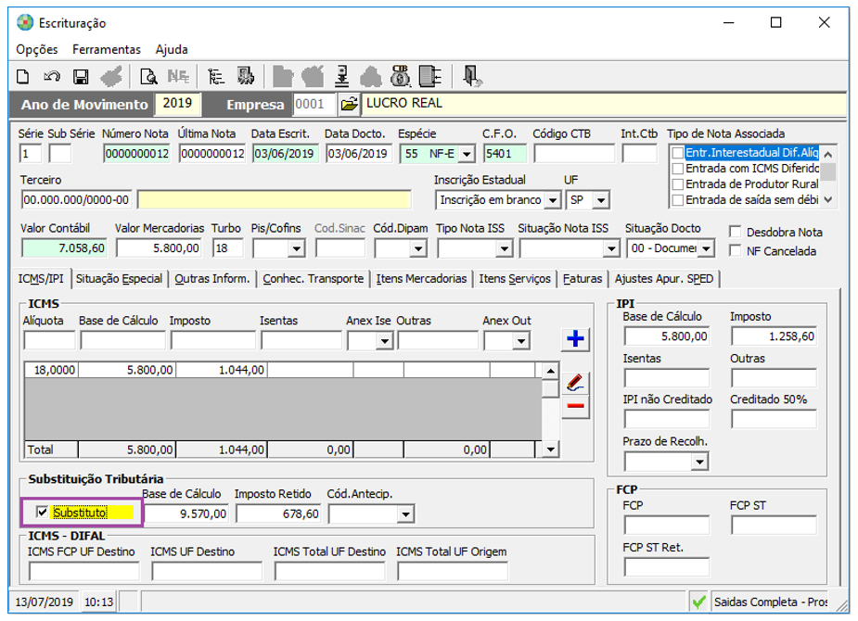Click the undo arrow toolbar icon
Screen dimensions: 858x621
point(52,76)
